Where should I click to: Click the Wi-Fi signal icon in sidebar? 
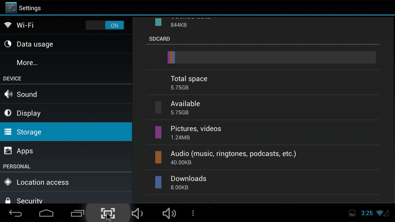[8, 25]
